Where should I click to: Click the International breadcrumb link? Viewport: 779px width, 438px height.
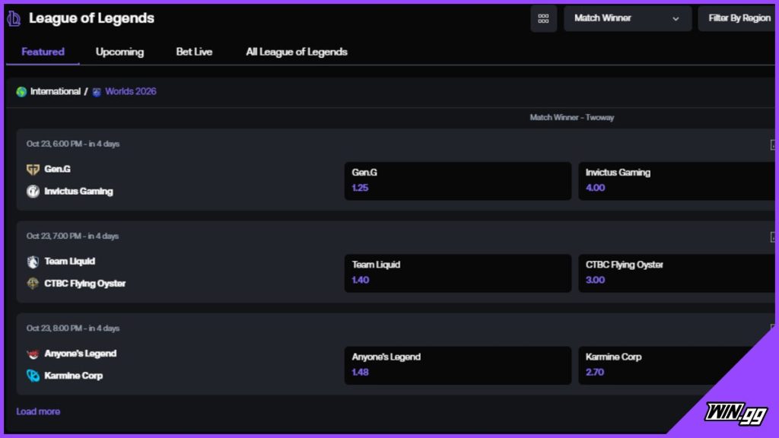click(x=55, y=91)
